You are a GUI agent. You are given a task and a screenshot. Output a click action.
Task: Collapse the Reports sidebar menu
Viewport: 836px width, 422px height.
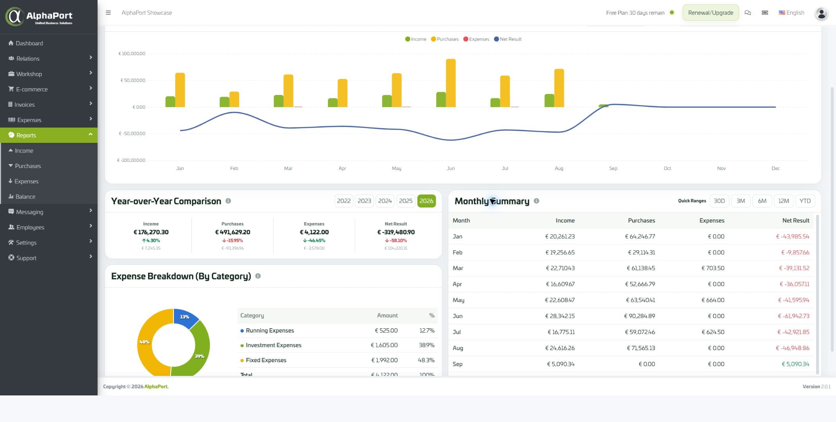pos(48,135)
